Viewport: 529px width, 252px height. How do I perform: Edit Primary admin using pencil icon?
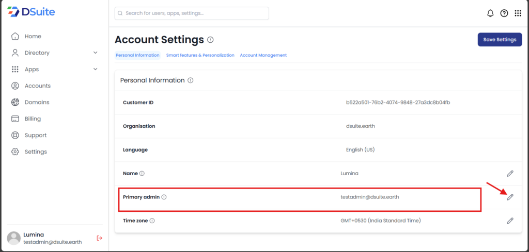click(510, 197)
